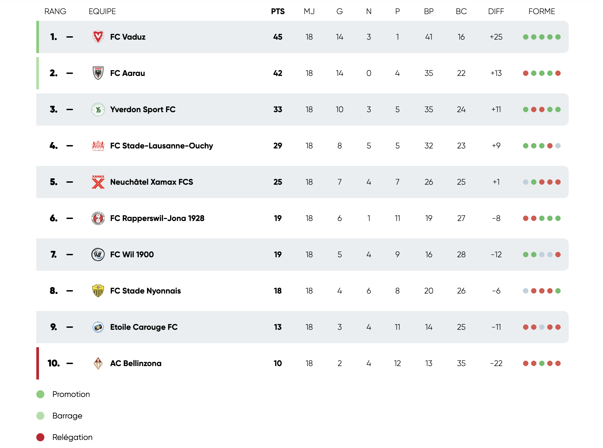The image size is (603, 448).
Task: Click FC Vaduz's last green form dot
Action: point(558,37)
